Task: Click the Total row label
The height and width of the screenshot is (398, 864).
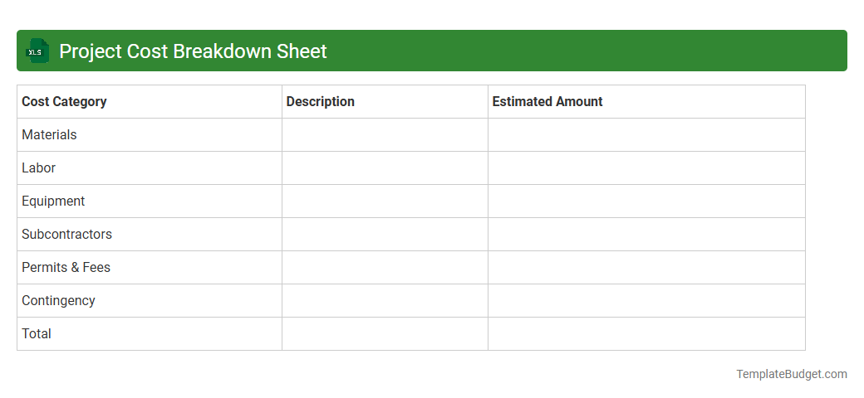Action: (x=37, y=333)
